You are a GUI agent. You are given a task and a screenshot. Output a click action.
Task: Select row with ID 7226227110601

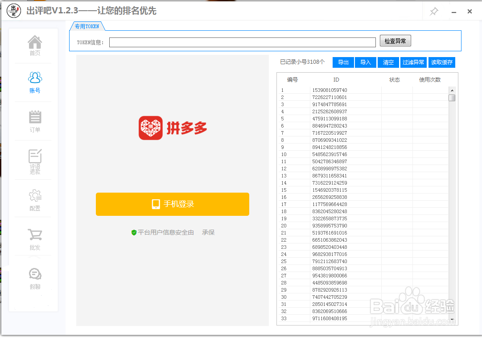[x=363, y=97]
